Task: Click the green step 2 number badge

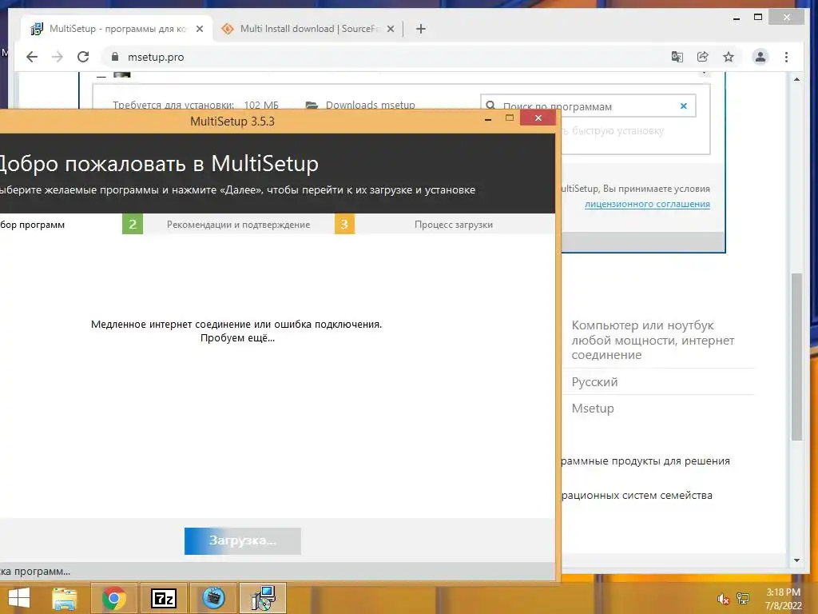Action: [133, 224]
